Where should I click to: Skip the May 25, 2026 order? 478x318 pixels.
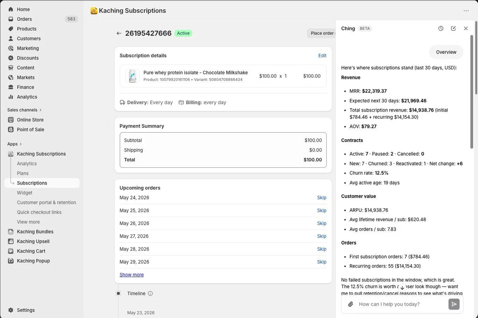321,210
